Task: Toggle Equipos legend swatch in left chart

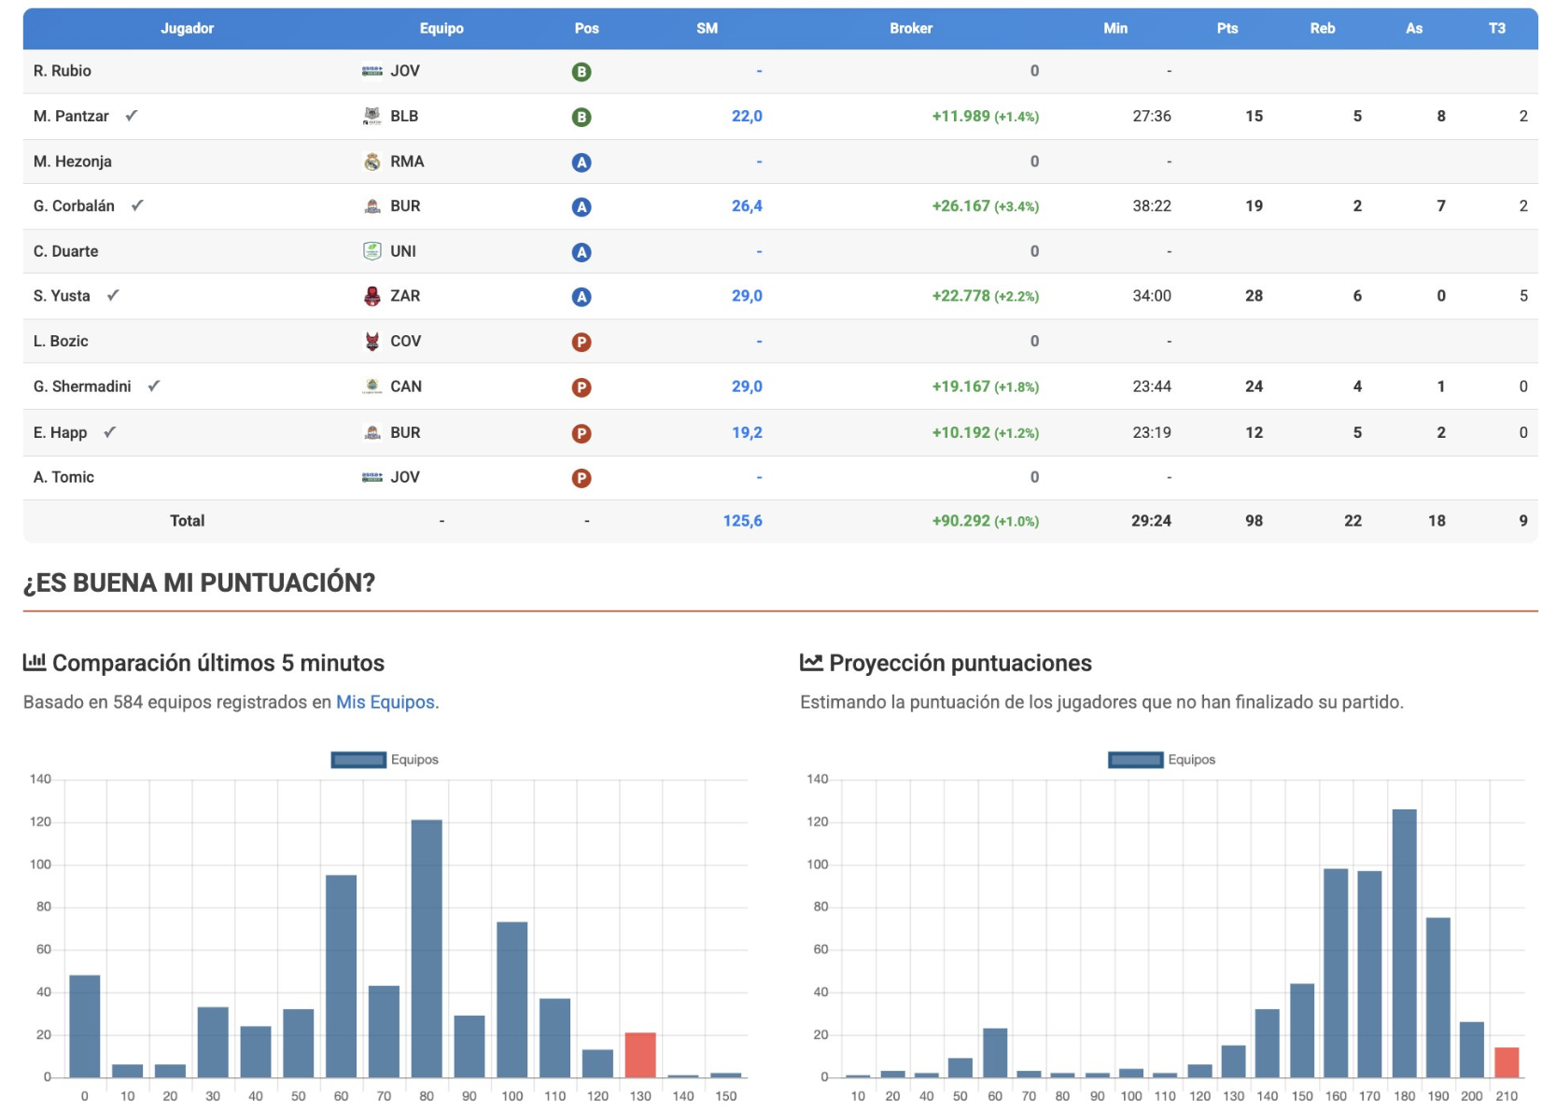Action: (x=358, y=760)
